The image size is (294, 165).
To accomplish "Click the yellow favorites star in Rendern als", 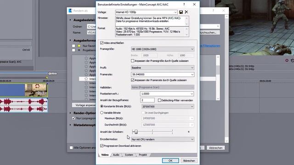I will (79, 46).
